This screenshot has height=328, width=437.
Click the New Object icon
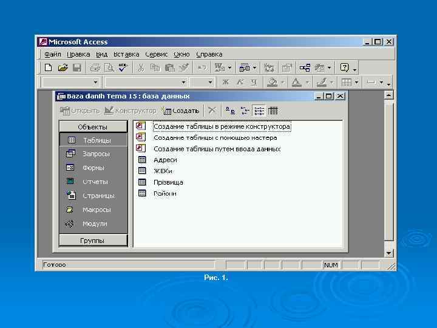[319, 67]
